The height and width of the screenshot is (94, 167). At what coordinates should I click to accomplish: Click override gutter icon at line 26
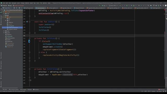(27, 22)
